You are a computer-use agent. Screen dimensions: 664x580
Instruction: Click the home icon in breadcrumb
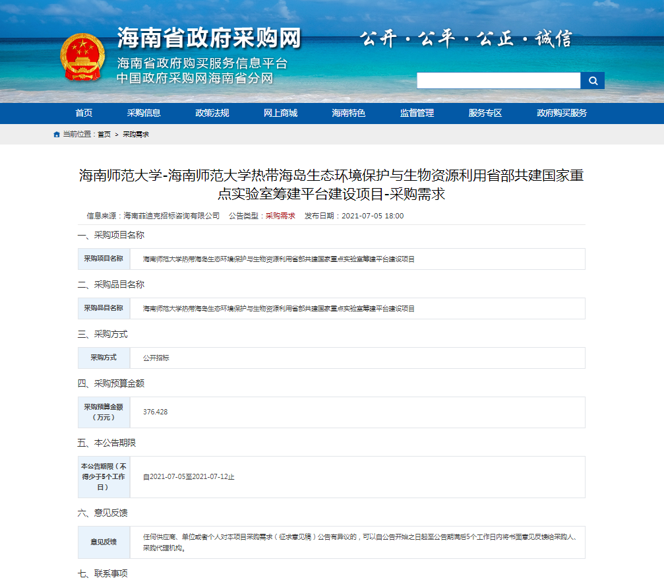(56, 135)
